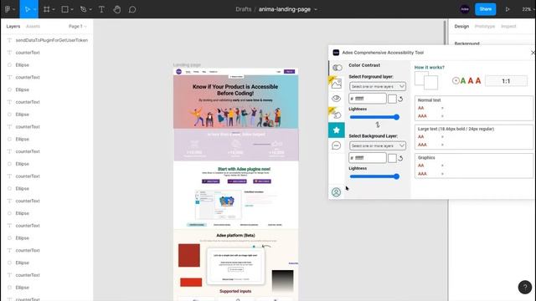Select the Frame tool
This screenshot has height=301, width=536.
click(x=47, y=9)
